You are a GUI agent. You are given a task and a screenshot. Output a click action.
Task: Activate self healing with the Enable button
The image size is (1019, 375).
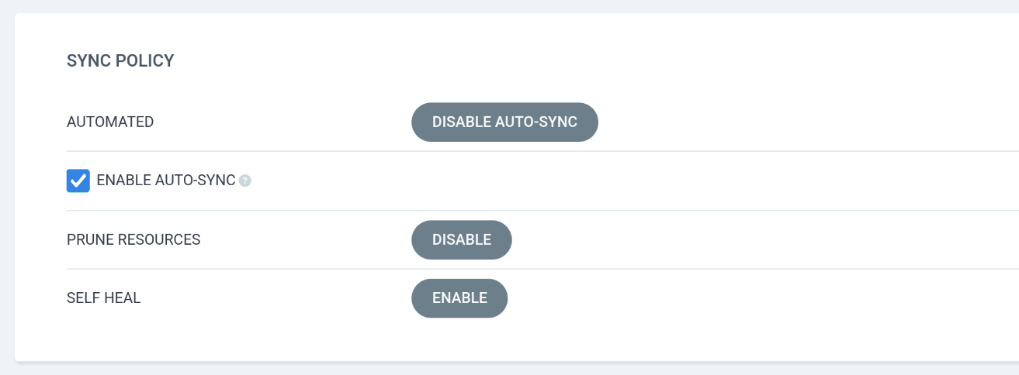pos(459,298)
